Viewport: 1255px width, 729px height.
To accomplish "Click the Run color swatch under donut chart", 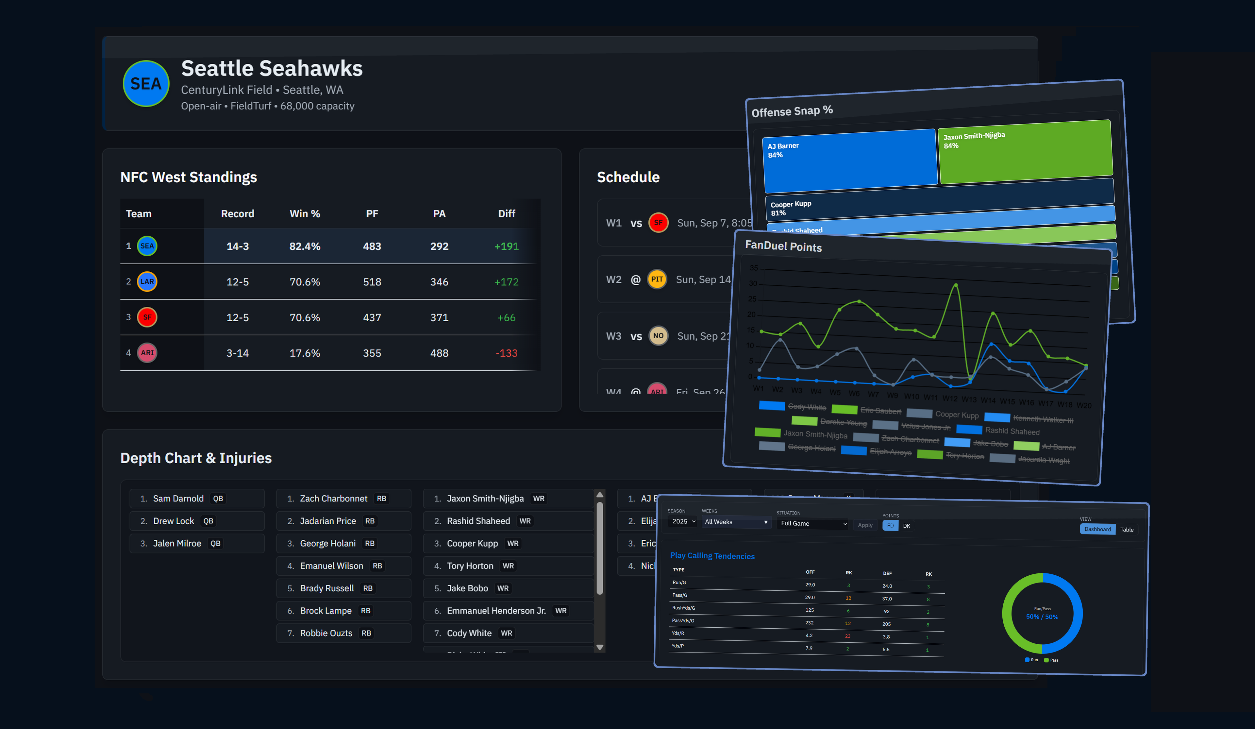I will (1027, 660).
